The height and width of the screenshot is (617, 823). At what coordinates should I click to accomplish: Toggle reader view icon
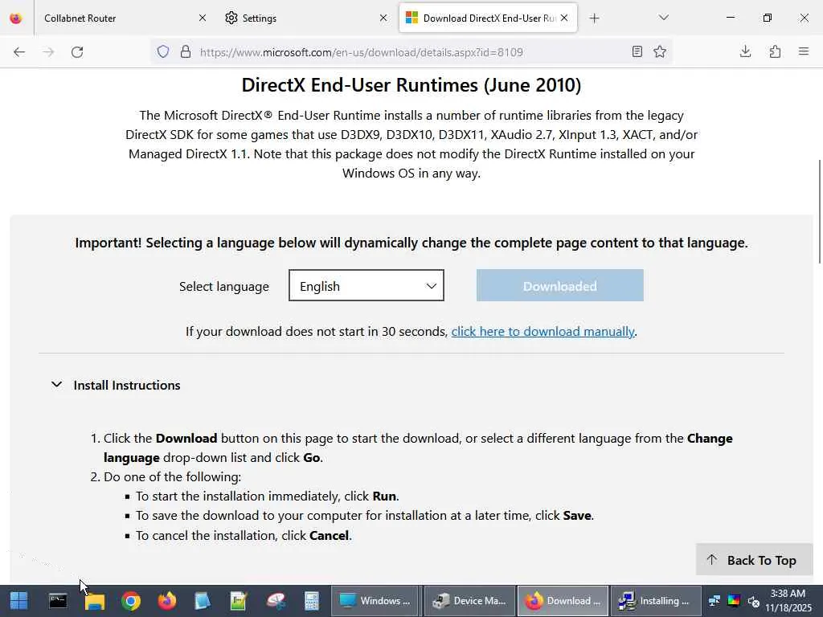coord(637,52)
